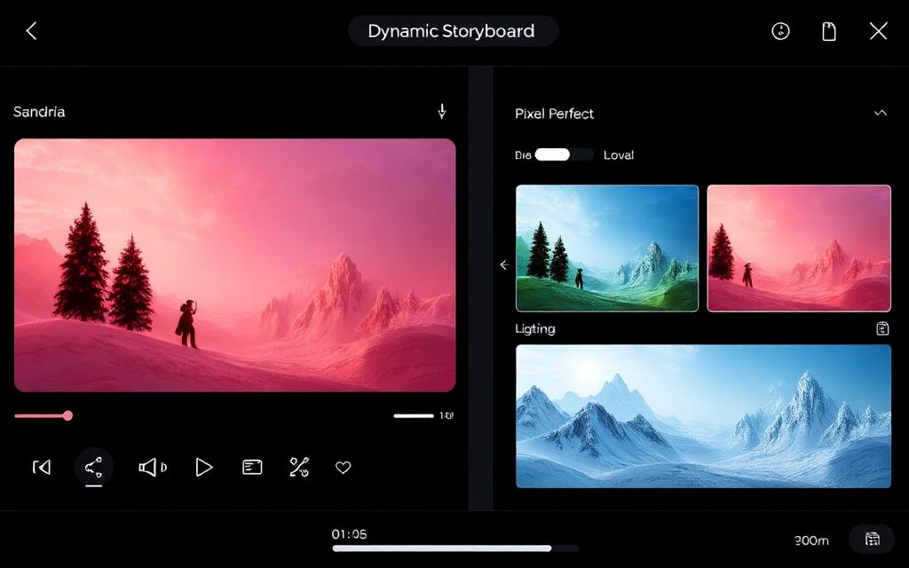Image resolution: width=909 pixels, height=568 pixels.
Task: Click the Loval label
Action: (x=619, y=154)
